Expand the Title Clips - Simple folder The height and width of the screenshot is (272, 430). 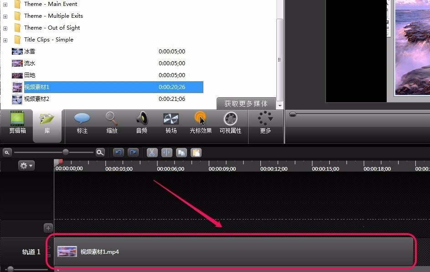(5, 40)
